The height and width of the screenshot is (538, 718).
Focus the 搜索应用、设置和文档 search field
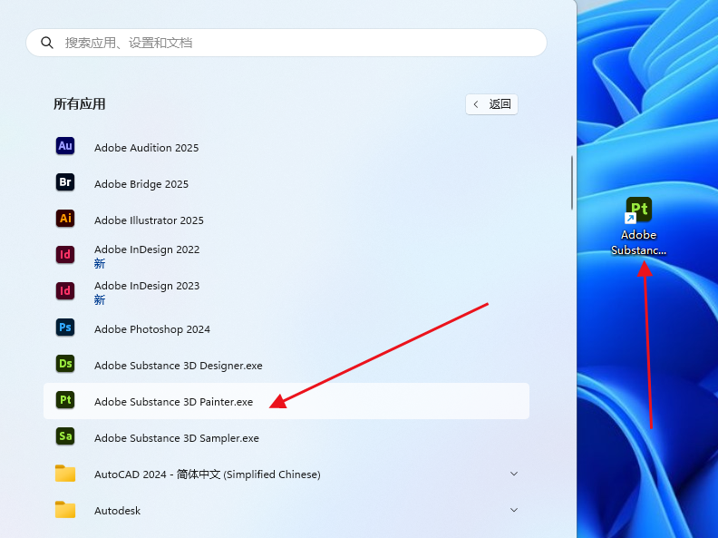coord(286,43)
